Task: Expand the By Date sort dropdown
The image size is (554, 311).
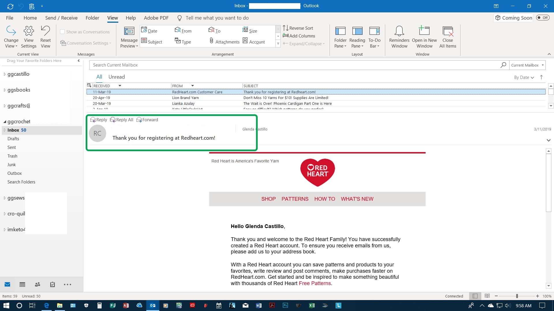Action: pyautogui.click(x=524, y=77)
